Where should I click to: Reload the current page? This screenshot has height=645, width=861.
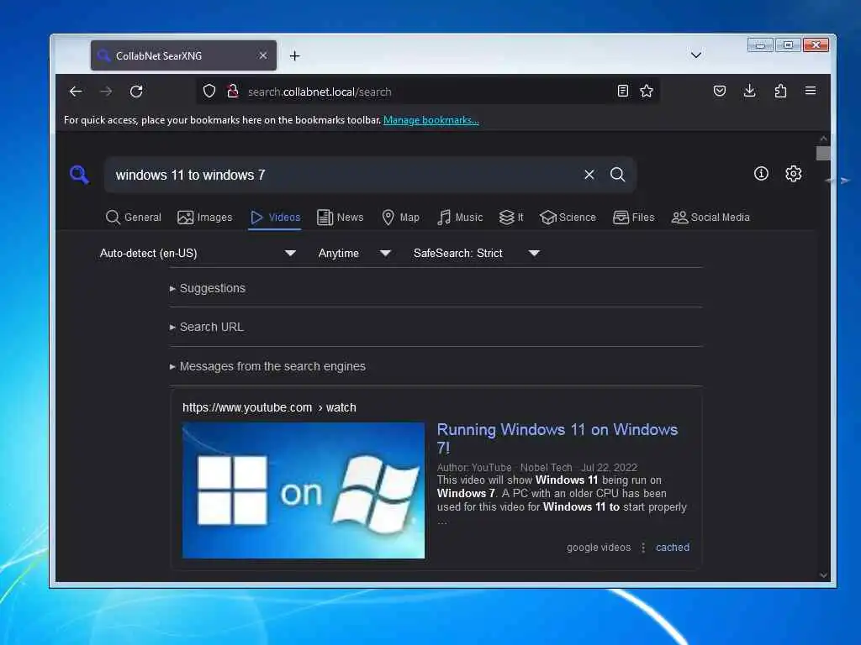click(137, 91)
